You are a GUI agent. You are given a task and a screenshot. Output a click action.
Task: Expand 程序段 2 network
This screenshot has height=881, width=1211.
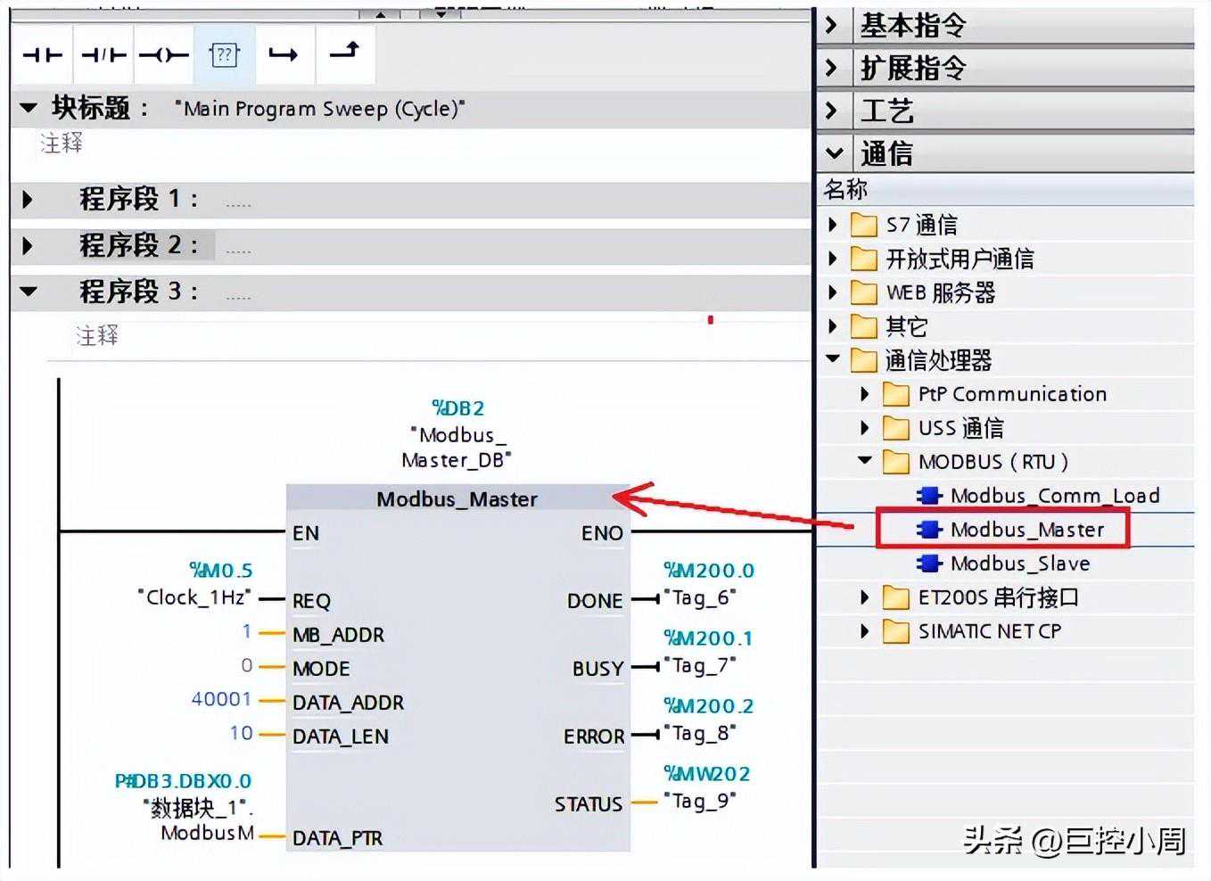pos(28,245)
